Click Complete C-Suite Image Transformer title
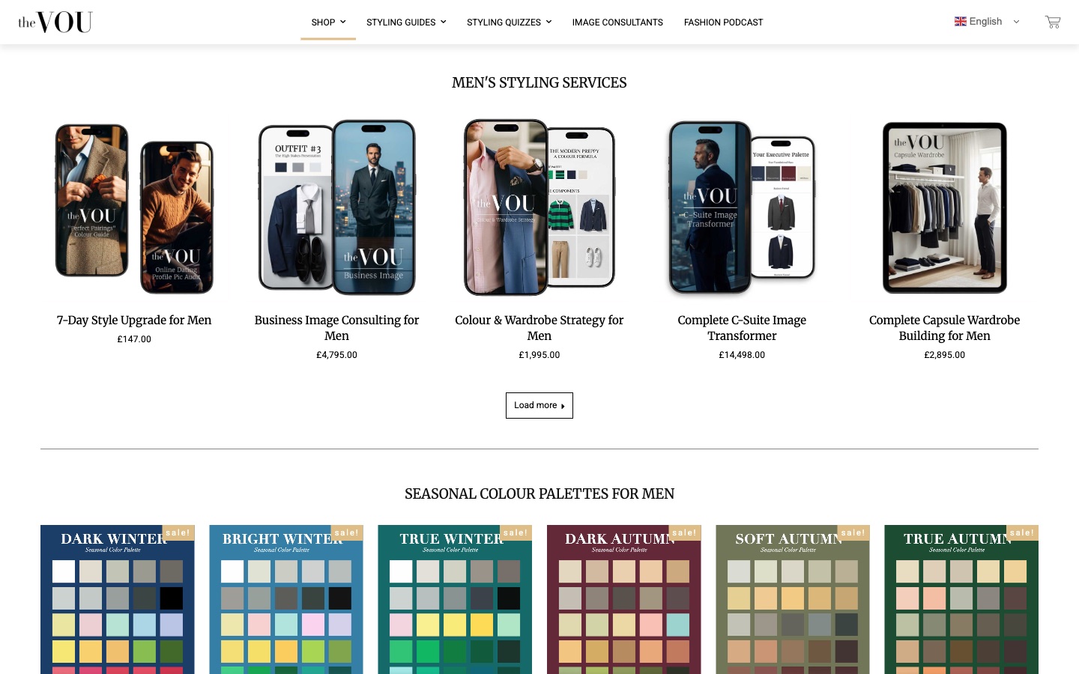The height and width of the screenshot is (674, 1079). click(x=742, y=328)
